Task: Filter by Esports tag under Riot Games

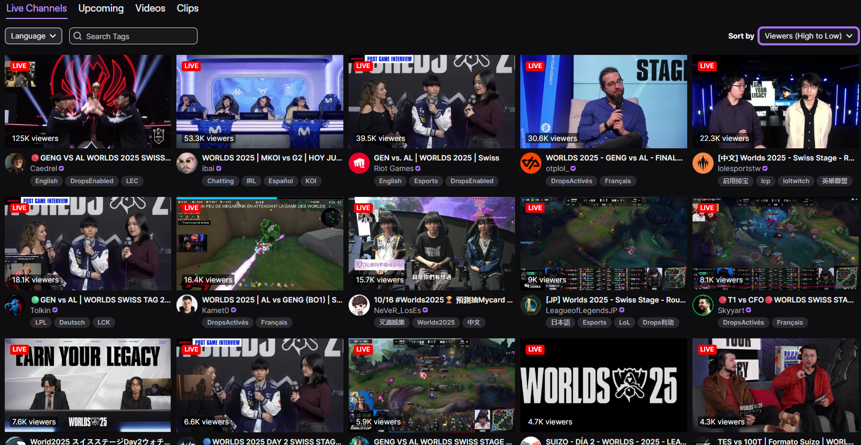Action: click(426, 181)
